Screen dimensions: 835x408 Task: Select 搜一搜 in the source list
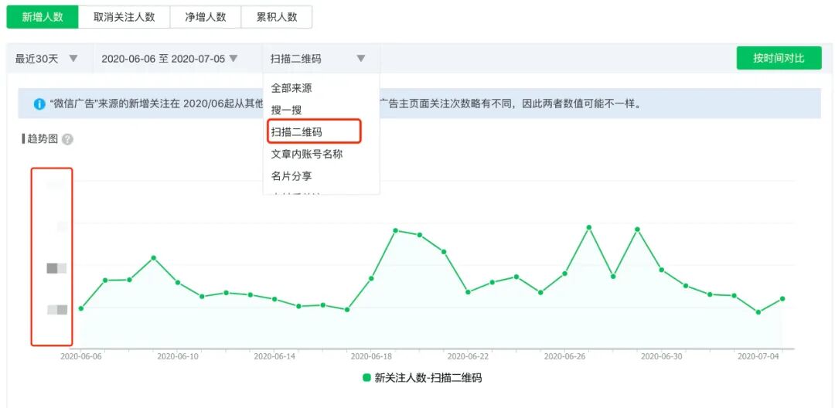pos(286,110)
